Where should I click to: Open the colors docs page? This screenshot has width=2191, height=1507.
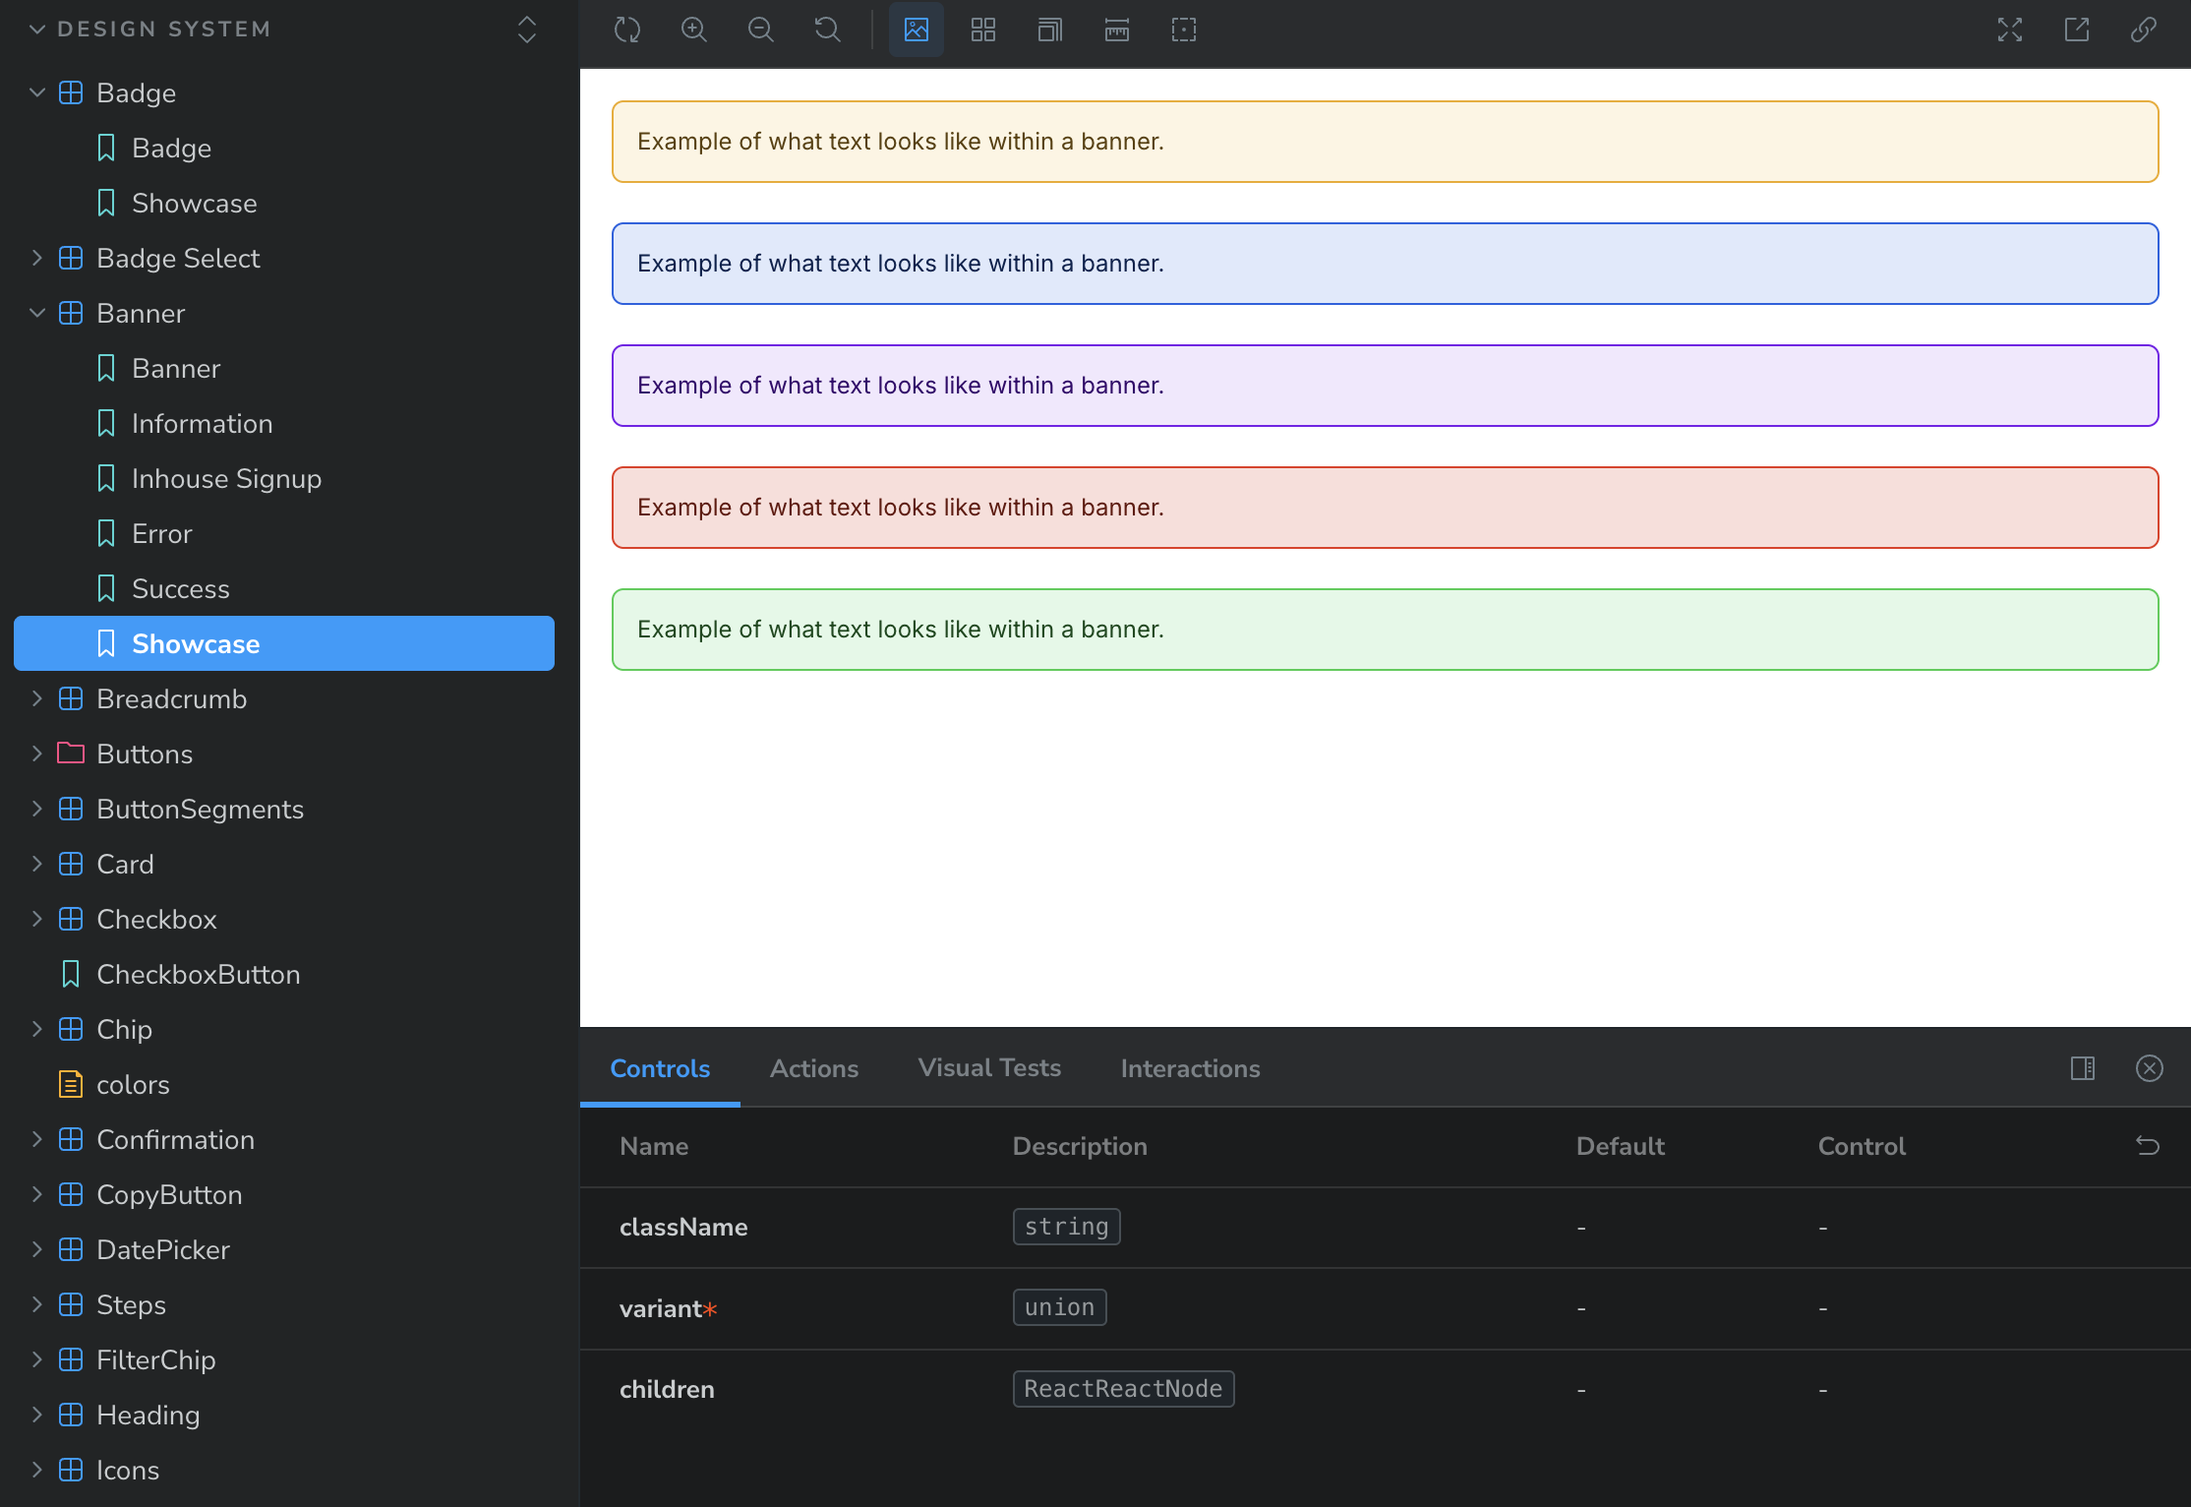pos(133,1085)
